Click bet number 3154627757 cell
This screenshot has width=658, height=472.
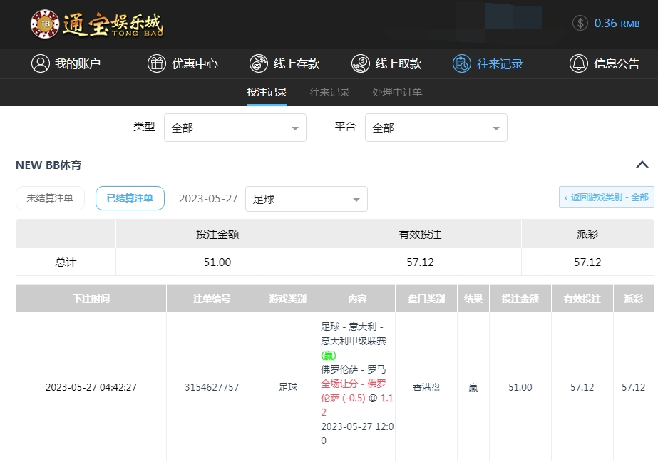tap(212, 387)
